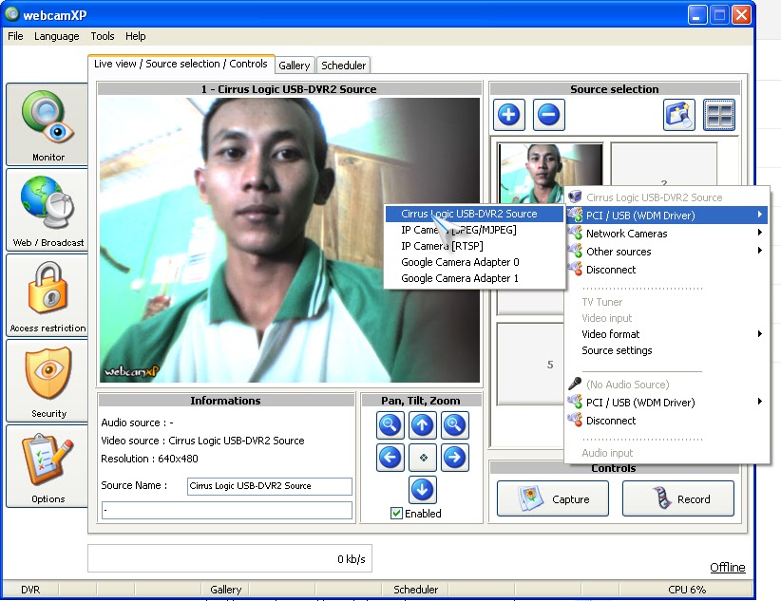Open the Security section
Viewport: 781px width, 601px height.
[x=48, y=381]
